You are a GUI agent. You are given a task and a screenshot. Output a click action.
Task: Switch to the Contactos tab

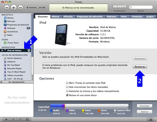point(137,17)
